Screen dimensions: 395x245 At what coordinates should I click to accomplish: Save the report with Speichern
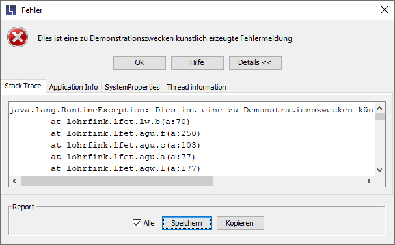[187, 223]
